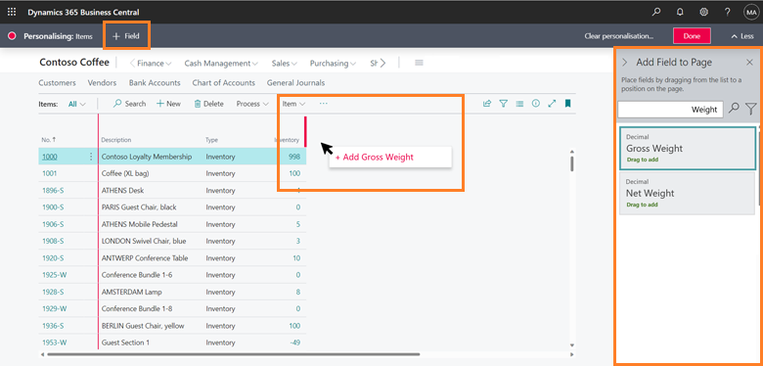Click the Add Field panel search magnifier
Viewport: 763px width, 366px height.
[x=734, y=109]
